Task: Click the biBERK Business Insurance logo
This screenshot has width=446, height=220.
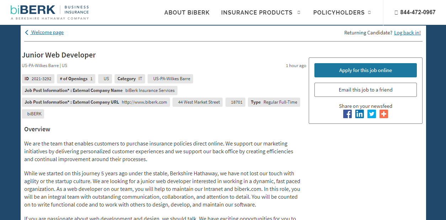Action: tap(50, 12)
